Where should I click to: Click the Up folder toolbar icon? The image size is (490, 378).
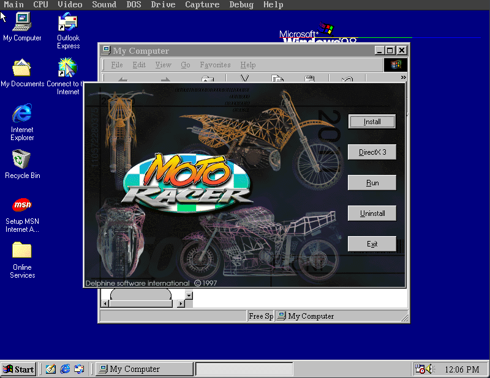207,79
